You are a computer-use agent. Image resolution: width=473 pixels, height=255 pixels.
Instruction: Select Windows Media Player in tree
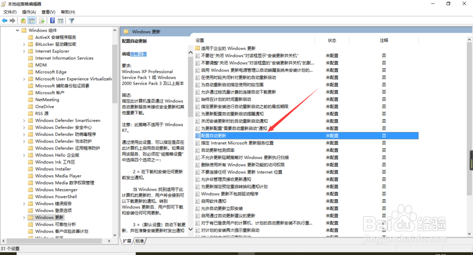(58, 176)
